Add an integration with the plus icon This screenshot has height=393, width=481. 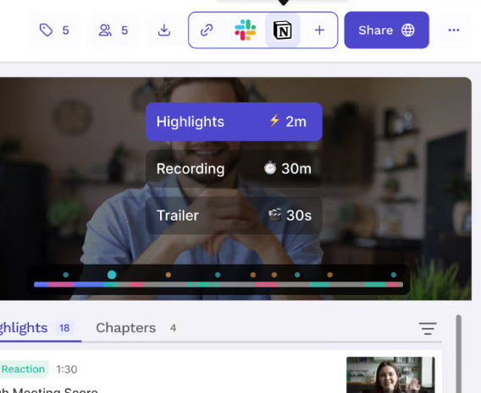click(x=319, y=30)
